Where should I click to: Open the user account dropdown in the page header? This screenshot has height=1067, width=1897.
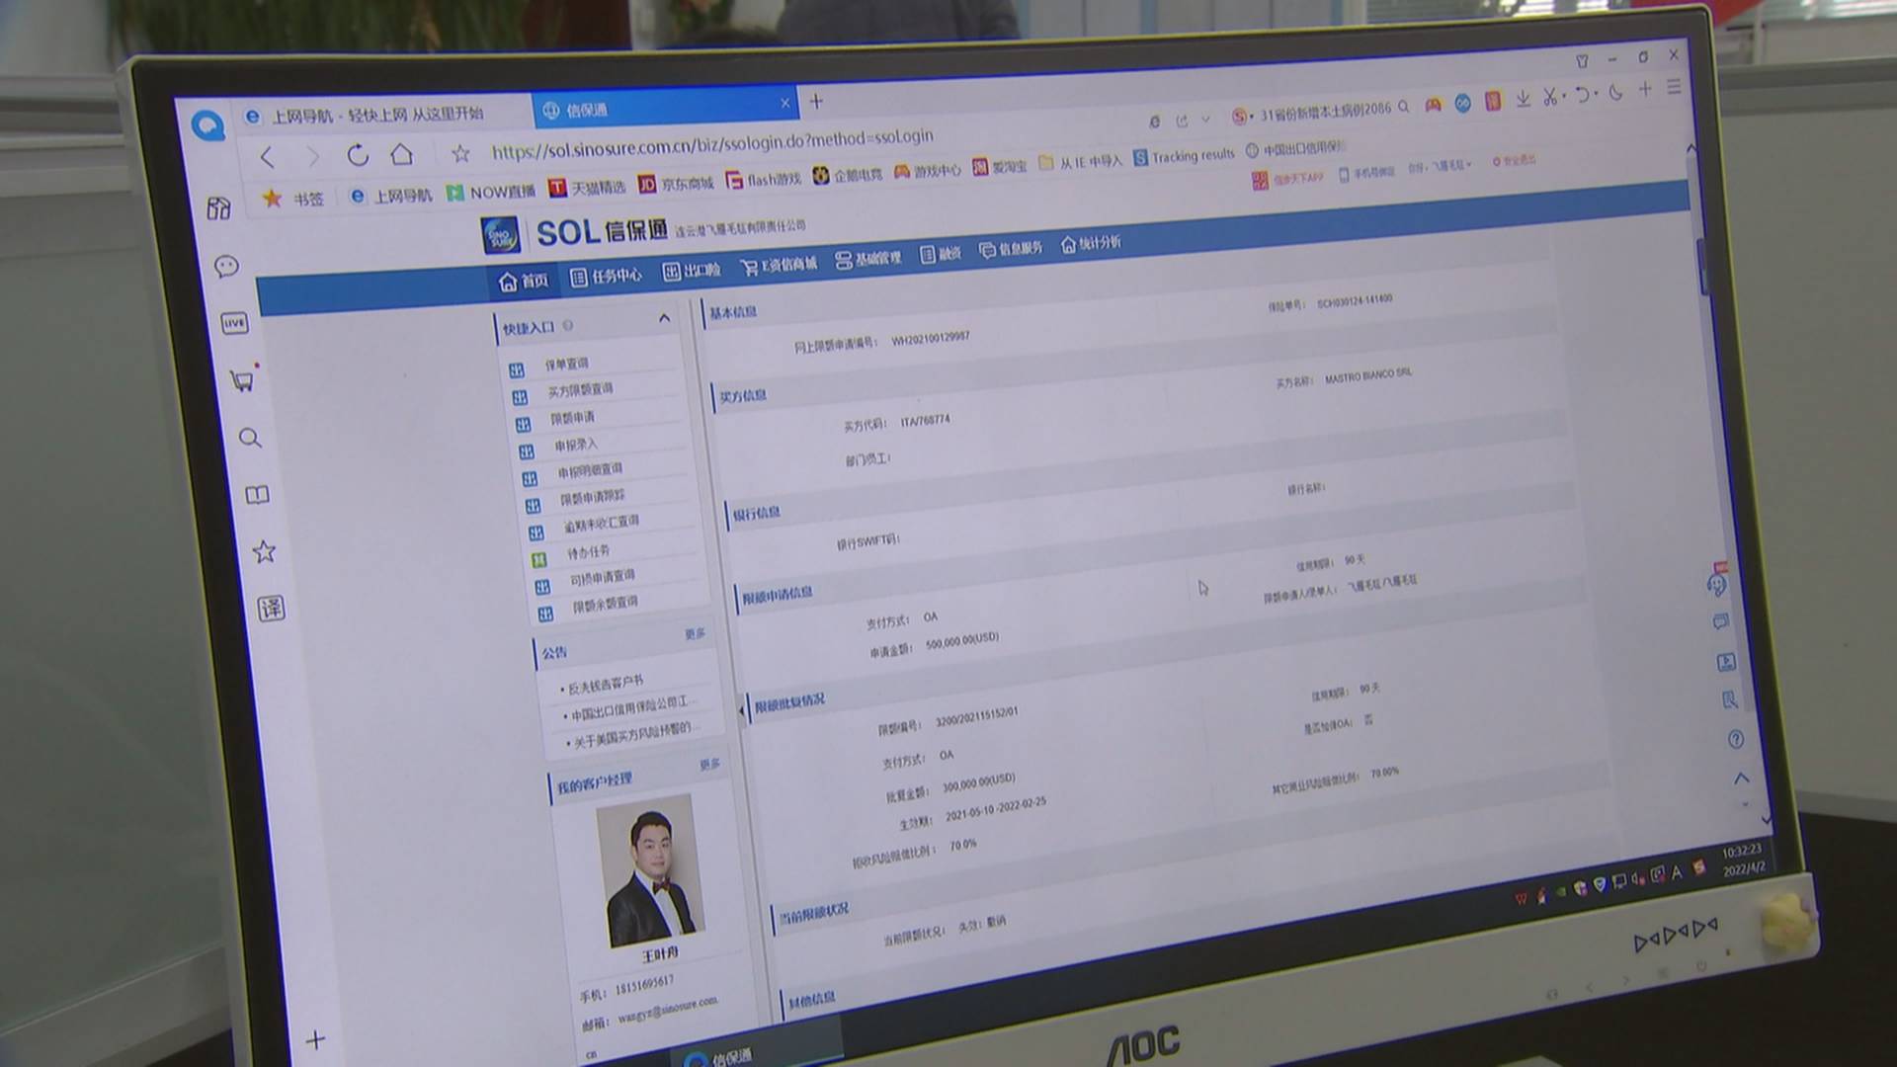(1440, 166)
